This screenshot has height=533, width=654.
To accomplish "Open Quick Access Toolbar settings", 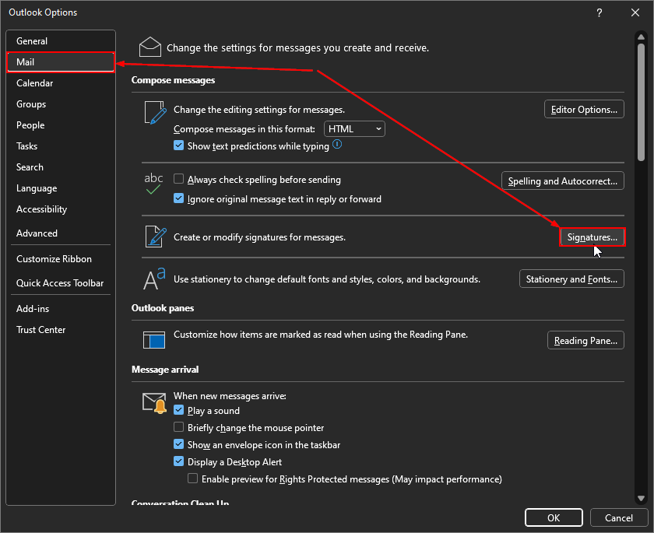I will [x=61, y=283].
